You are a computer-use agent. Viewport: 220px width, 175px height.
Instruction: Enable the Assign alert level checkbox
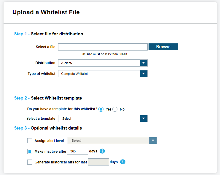click(30, 141)
